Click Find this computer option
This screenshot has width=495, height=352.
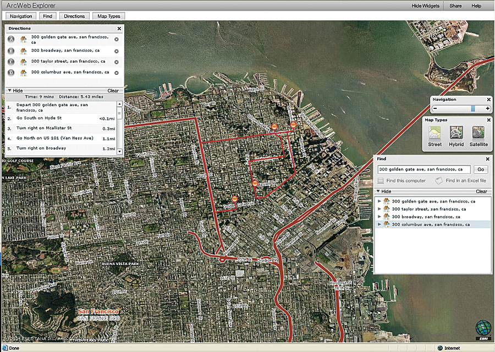point(406,180)
